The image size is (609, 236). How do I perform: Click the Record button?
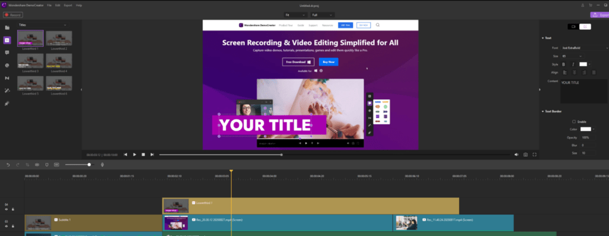point(13,15)
